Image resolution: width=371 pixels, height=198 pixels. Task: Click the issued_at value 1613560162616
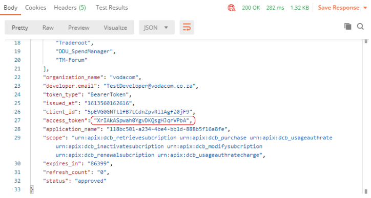[108, 103]
